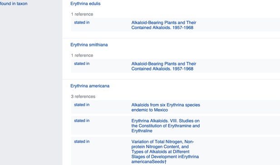Open the Erythrina smithiana taxon link
This screenshot has width=280, height=165.
tap(89, 45)
